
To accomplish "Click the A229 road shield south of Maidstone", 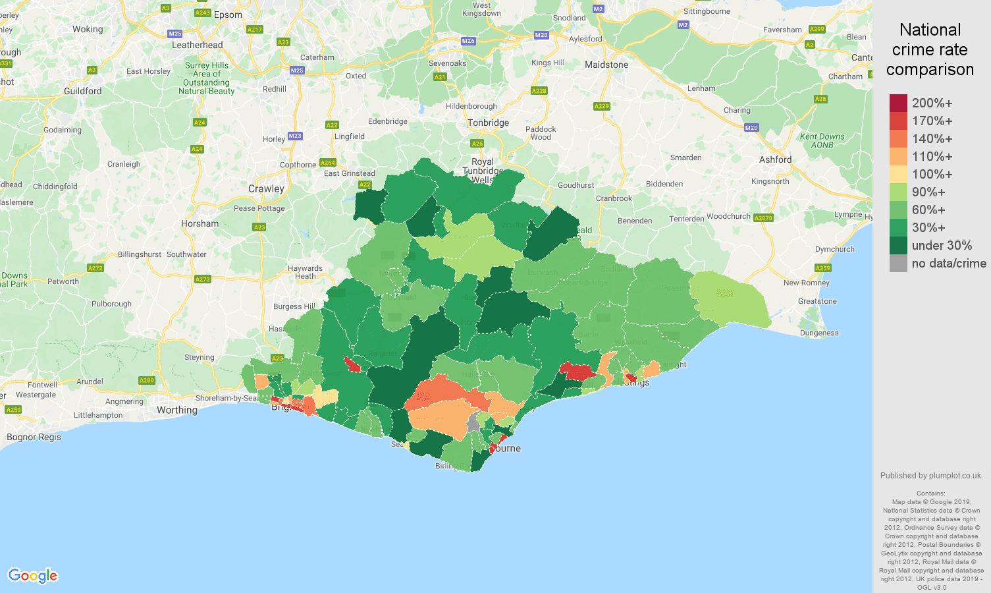I will click(602, 106).
